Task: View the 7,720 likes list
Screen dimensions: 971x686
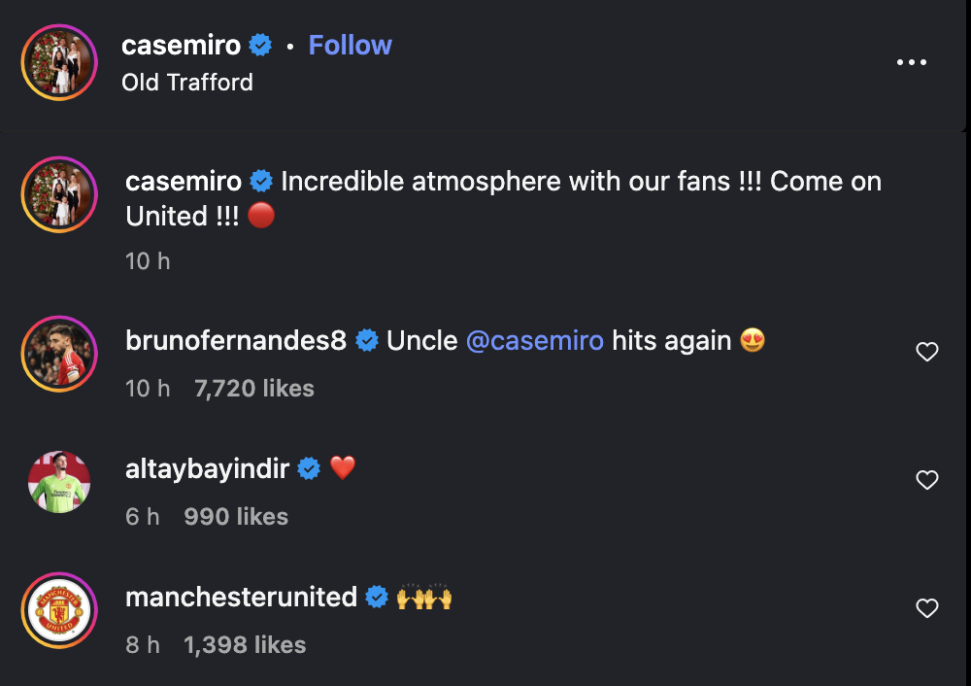Action: 254,389
